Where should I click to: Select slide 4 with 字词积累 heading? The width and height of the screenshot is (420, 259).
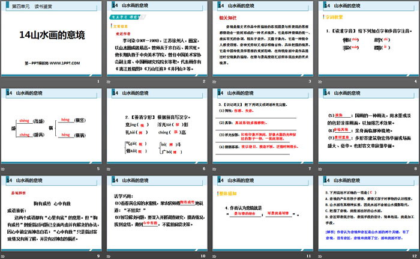point(368,39)
